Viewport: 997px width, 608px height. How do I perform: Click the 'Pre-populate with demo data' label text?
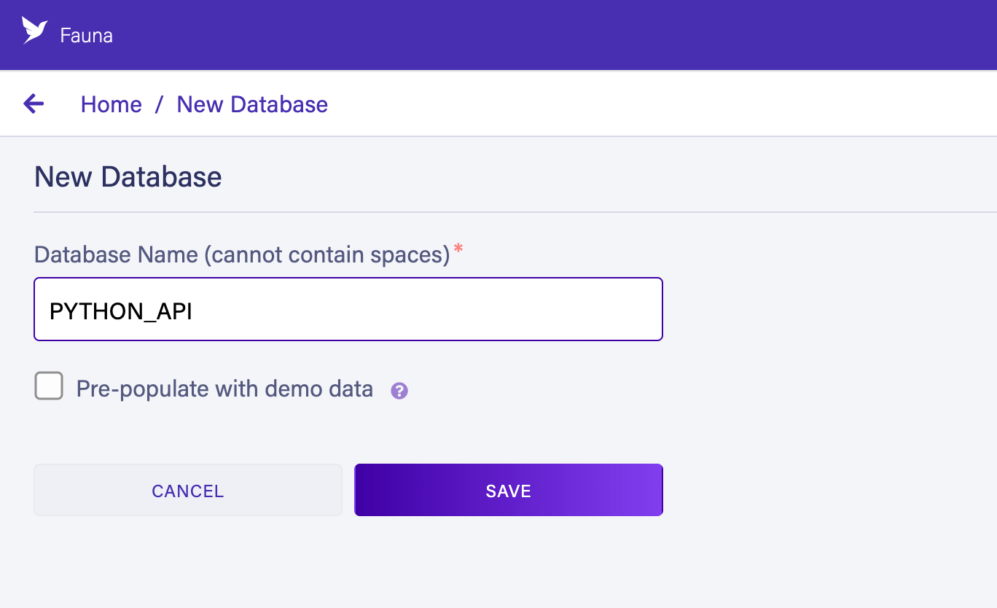point(224,389)
